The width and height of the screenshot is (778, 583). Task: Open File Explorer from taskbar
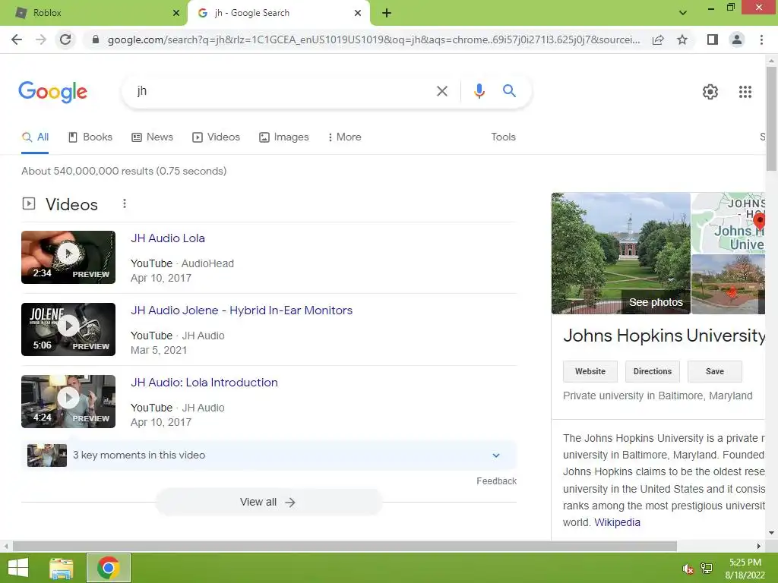[62, 568]
